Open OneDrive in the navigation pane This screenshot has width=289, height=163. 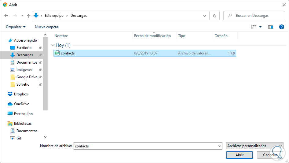tap(21, 104)
